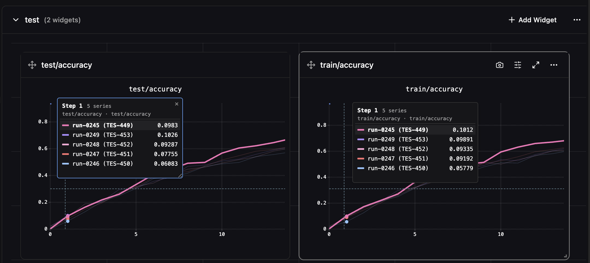Image resolution: width=590 pixels, height=263 pixels.
Task: Capture a snapshot of the train/accuracy chart
Action: tap(500, 65)
